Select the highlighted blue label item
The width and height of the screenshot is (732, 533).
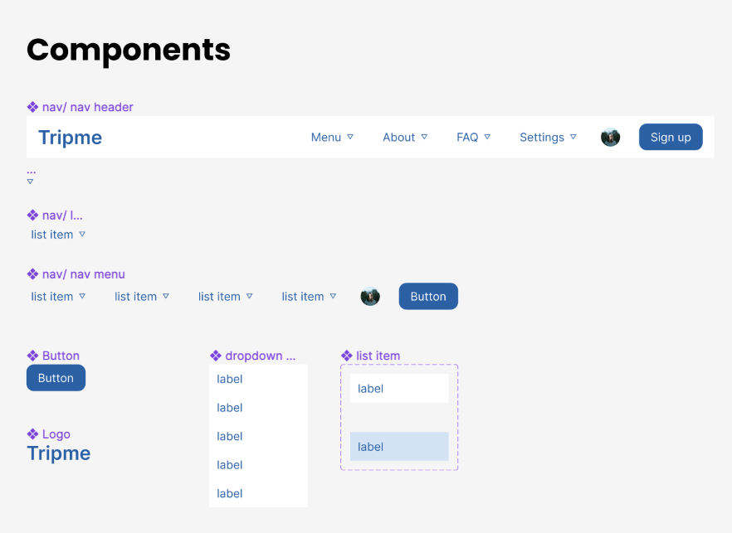(399, 447)
